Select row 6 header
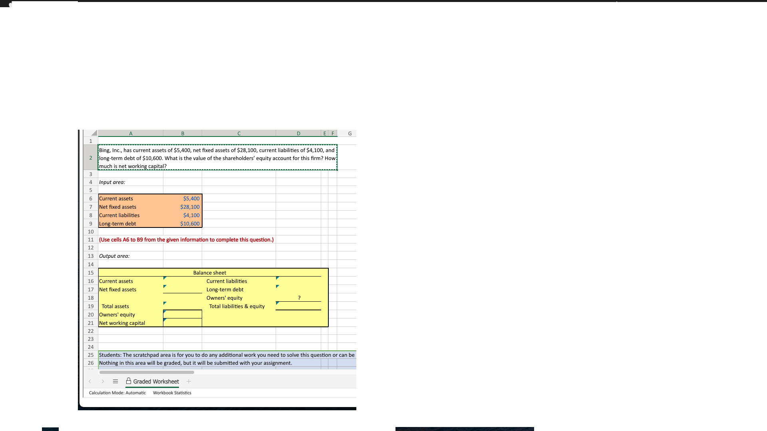The image size is (767, 431). 91,199
